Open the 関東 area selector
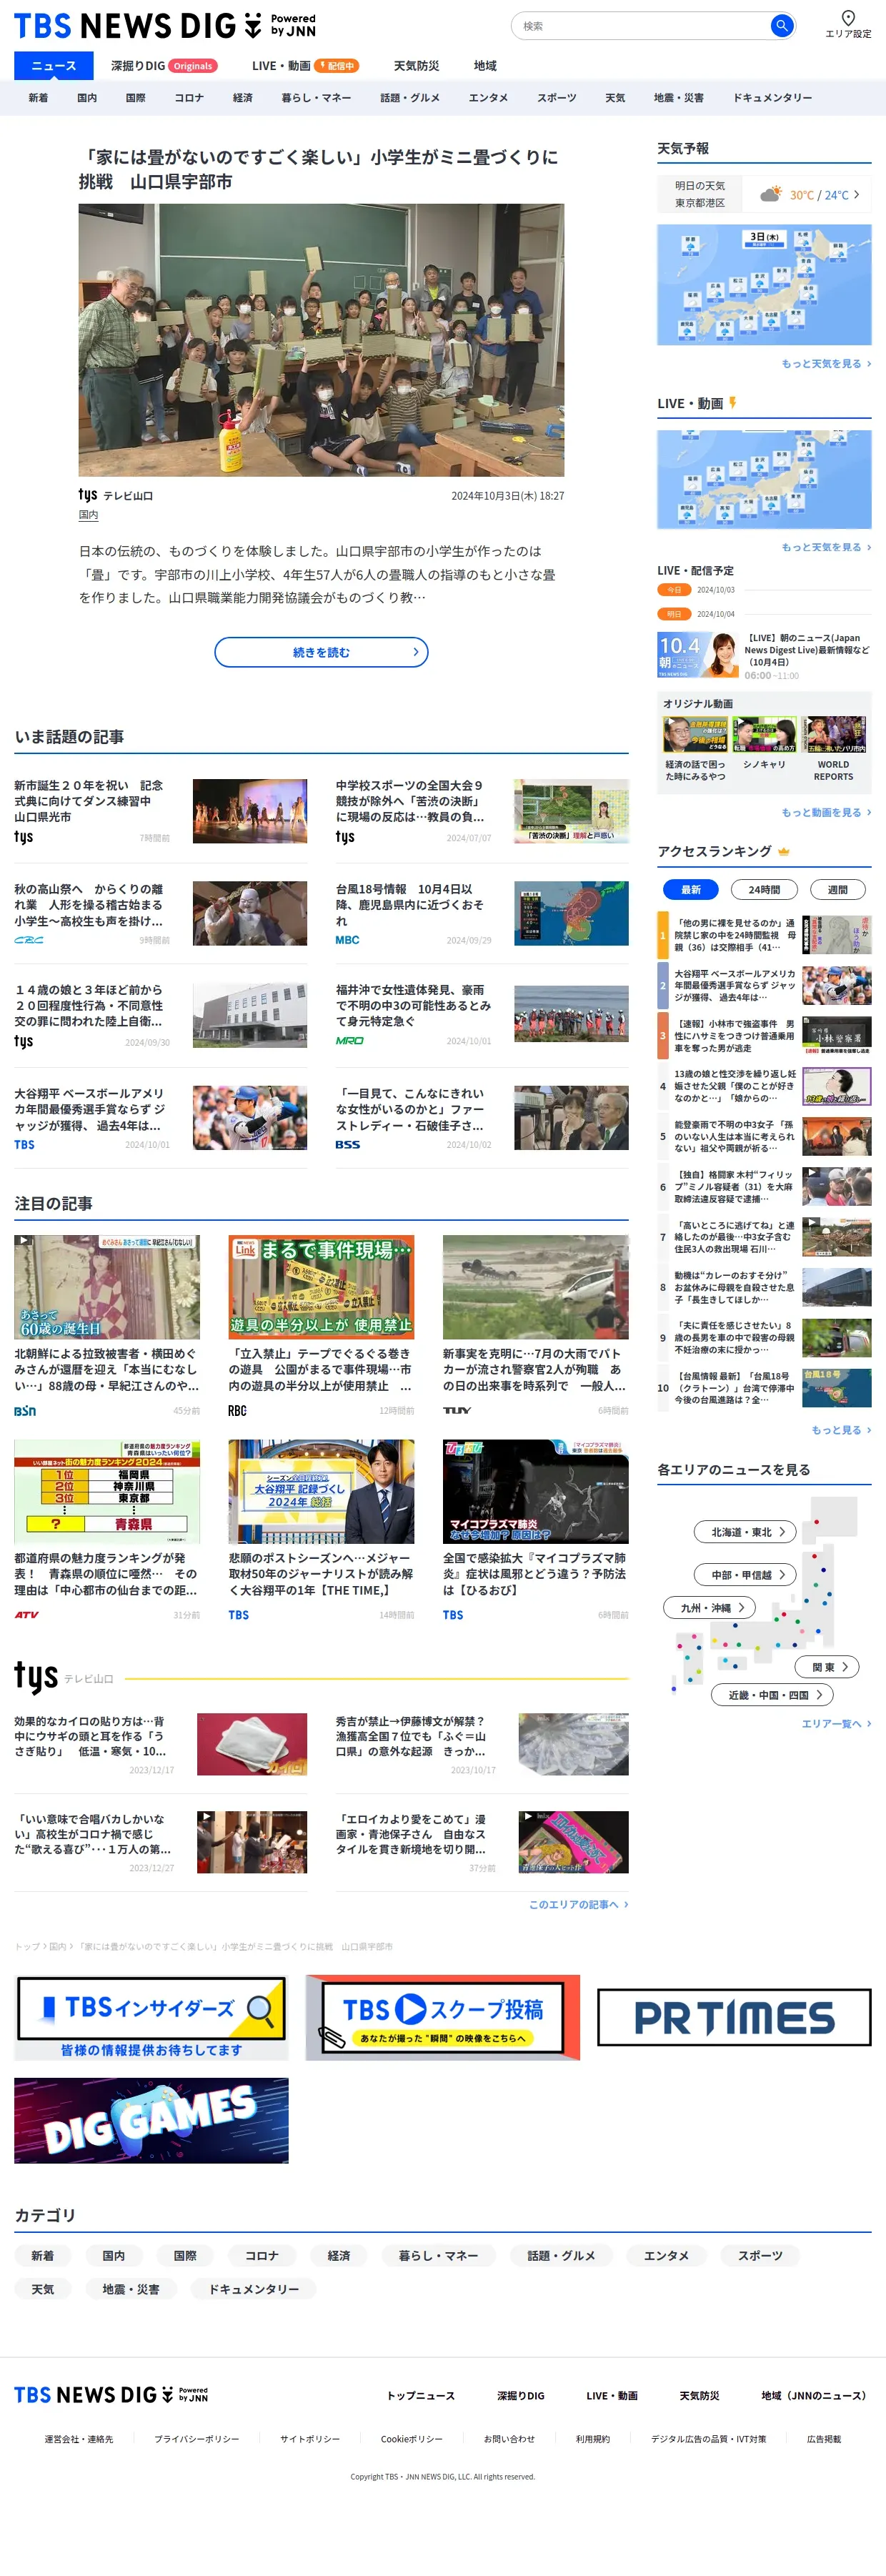The width and height of the screenshot is (886, 2576). pos(828,1667)
